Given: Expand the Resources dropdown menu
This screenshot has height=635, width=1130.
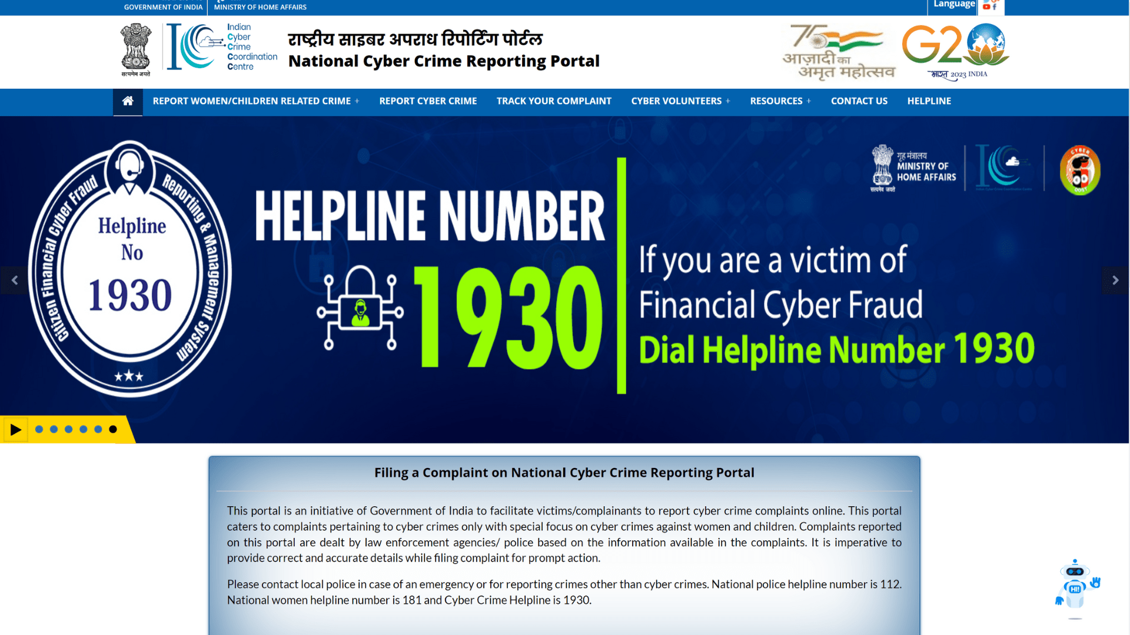Looking at the screenshot, I should [779, 101].
